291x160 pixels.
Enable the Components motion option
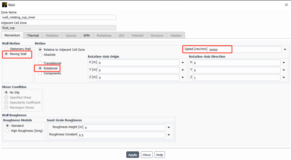40,74
